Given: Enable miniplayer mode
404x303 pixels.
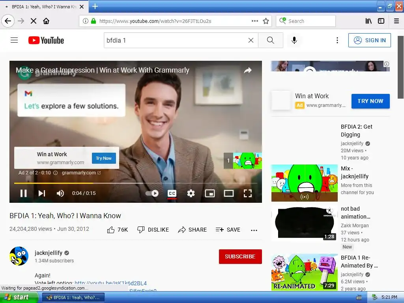Looking at the screenshot, I should [210, 193].
